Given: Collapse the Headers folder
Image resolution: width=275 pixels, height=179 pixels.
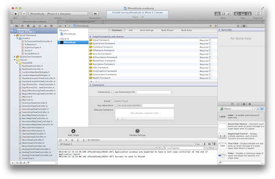Looking at the screenshot, I should (17, 38).
